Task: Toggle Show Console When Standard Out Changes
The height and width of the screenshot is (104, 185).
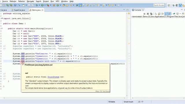Action: click(166, 14)
